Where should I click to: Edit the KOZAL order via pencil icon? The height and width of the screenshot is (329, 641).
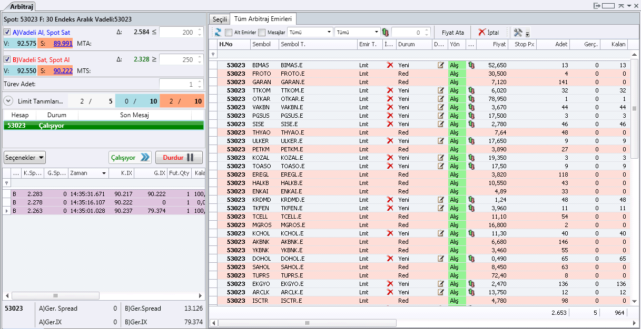pyautogui.click(x=441, y=158)
